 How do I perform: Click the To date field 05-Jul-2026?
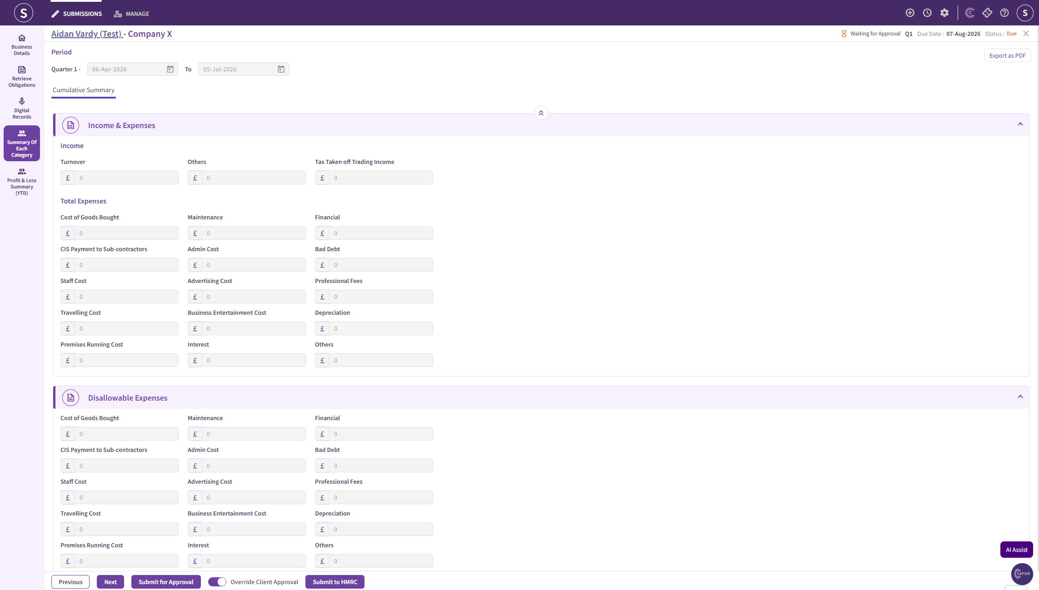pyautogui.click(x=243, y=69)
